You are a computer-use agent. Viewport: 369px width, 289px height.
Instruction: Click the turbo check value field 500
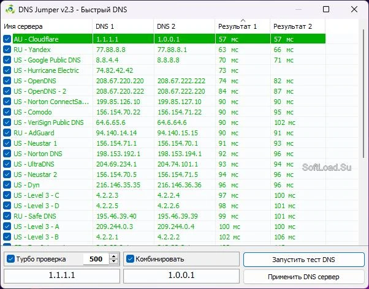click(x=96, y=259)
